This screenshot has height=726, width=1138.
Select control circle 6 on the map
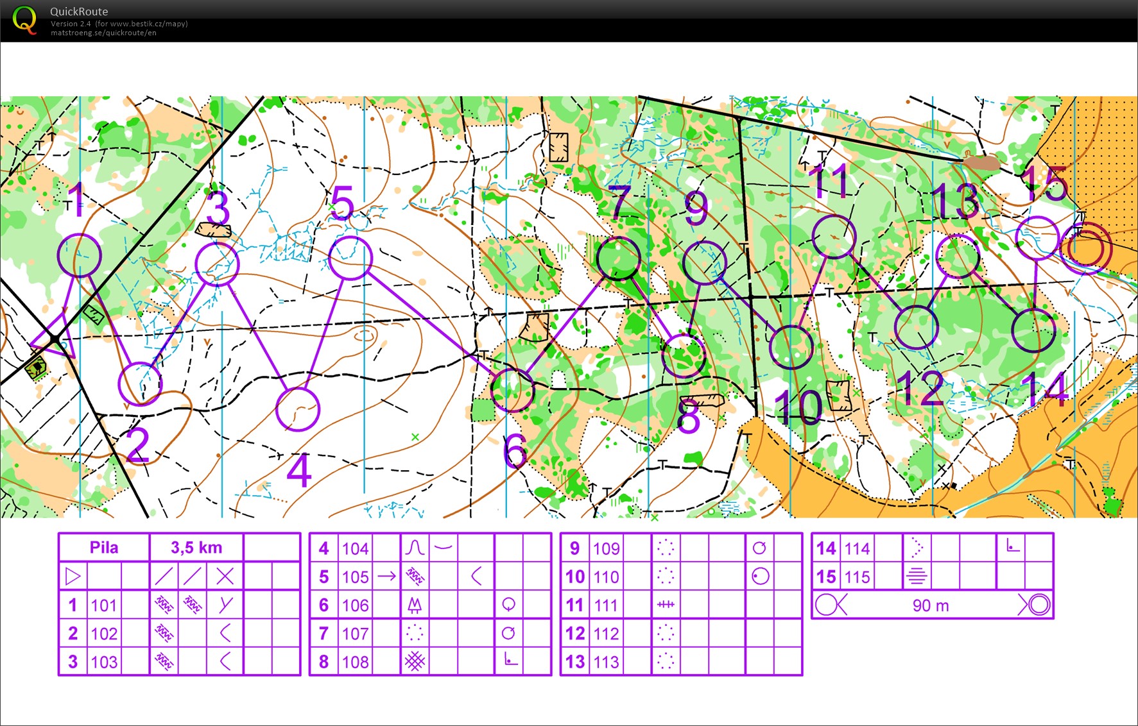(x=512, y=391)
